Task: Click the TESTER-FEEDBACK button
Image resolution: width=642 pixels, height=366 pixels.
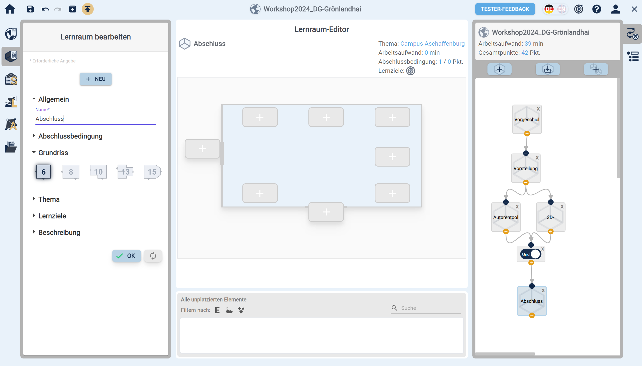Action: (505, 9)
